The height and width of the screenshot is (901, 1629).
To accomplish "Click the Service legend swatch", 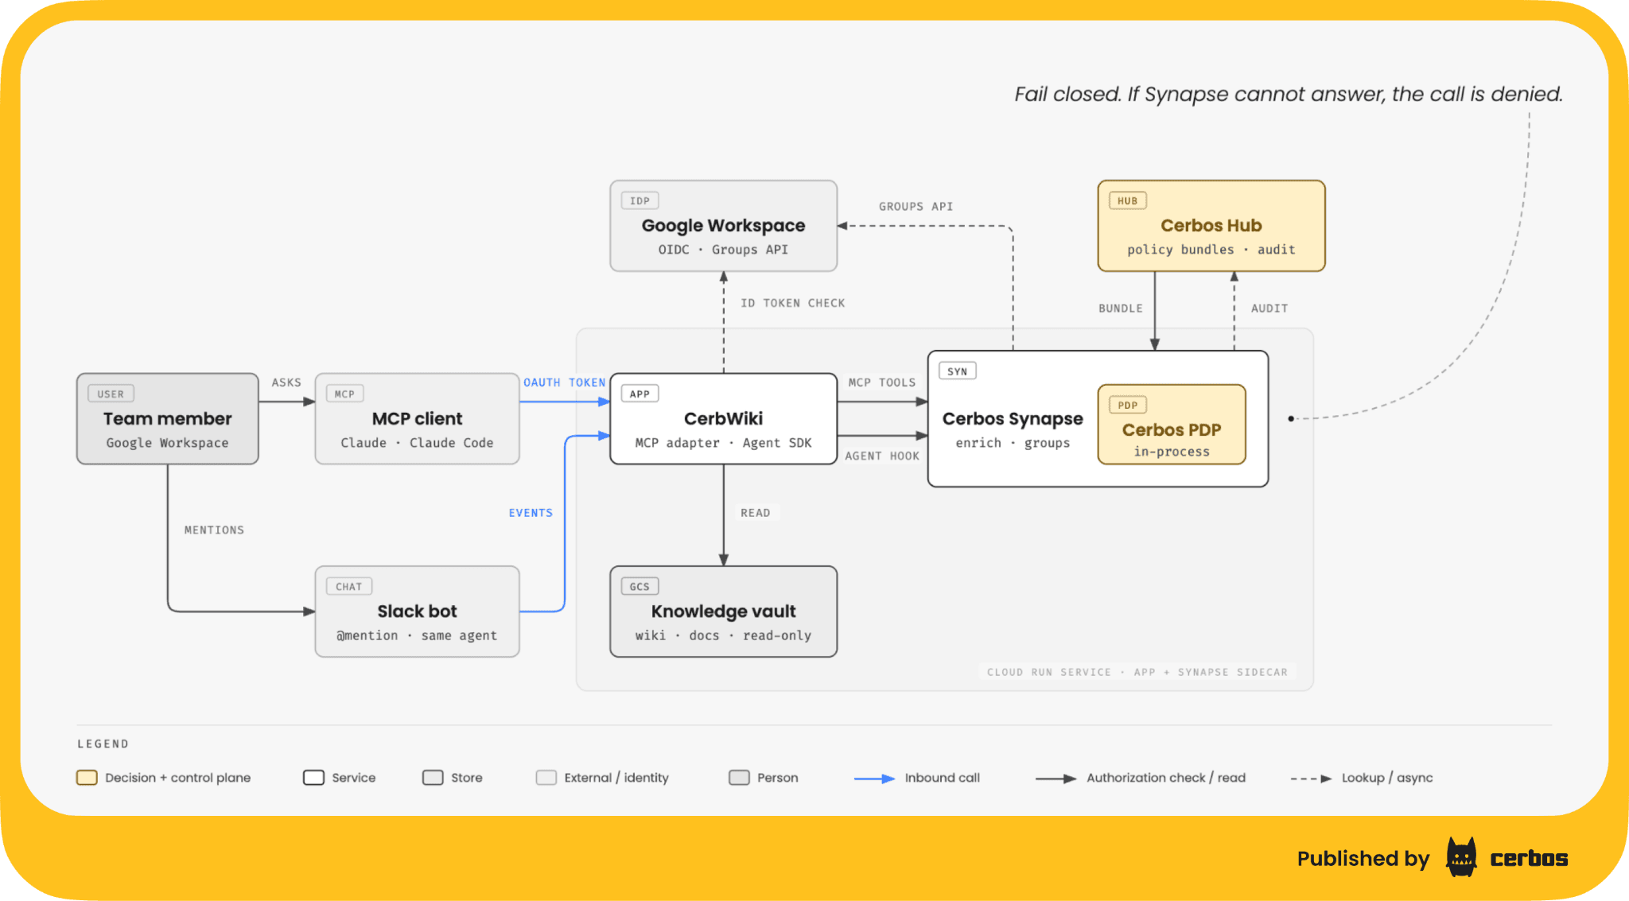I will (x=313, y=778).
